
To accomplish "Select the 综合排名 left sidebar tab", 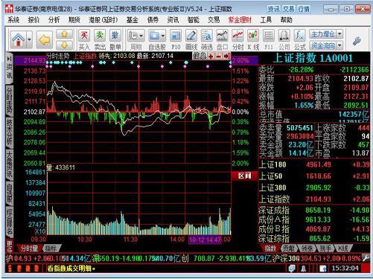I will point(9,222).
